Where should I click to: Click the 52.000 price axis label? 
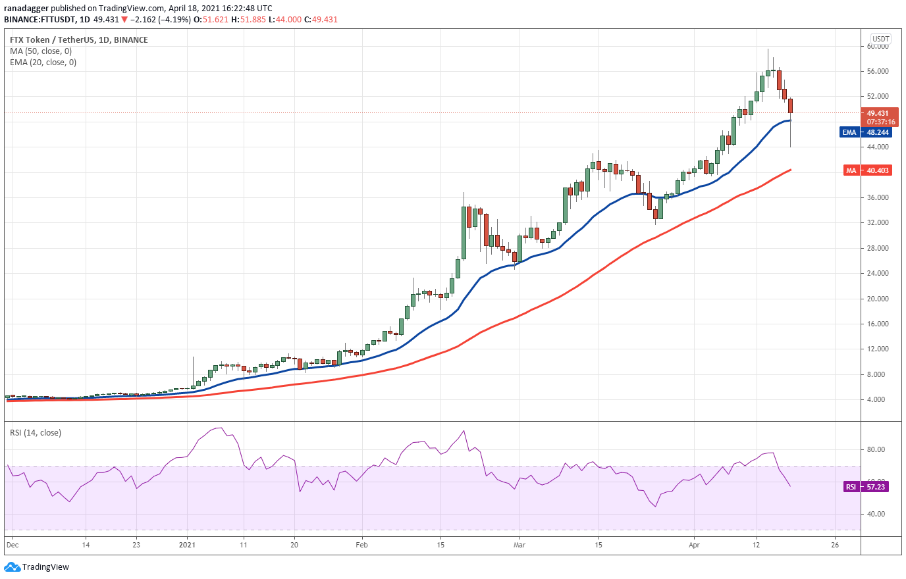pos(878,96)
